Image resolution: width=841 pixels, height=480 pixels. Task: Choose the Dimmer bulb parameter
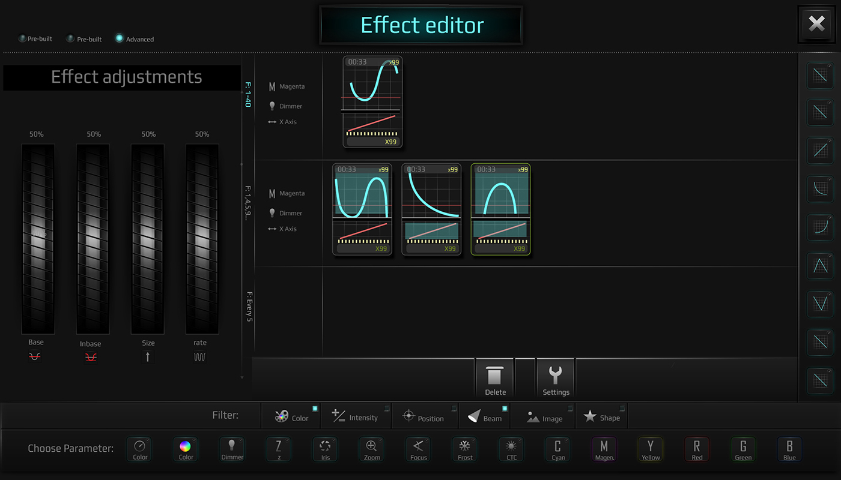click(232, 449)
